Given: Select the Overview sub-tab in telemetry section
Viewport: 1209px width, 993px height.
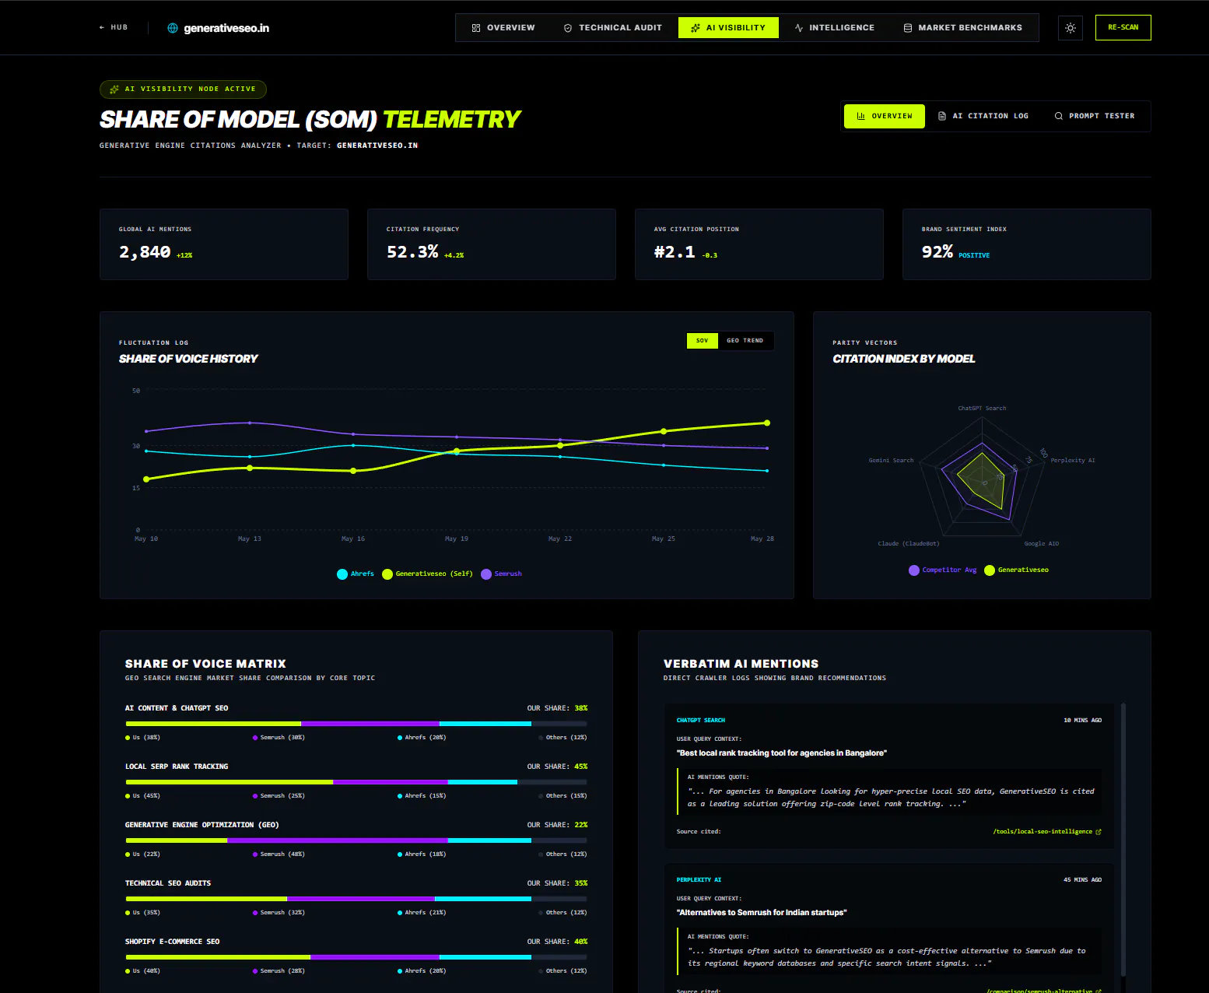Looking at the screenshot, I should tap(885, 116).
